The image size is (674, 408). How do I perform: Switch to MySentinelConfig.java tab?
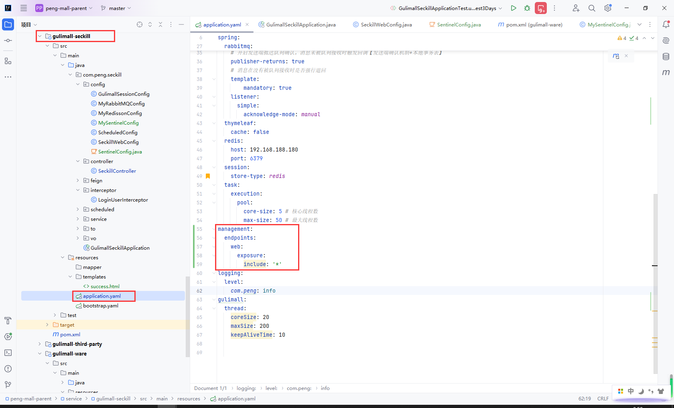coord(605,24)
